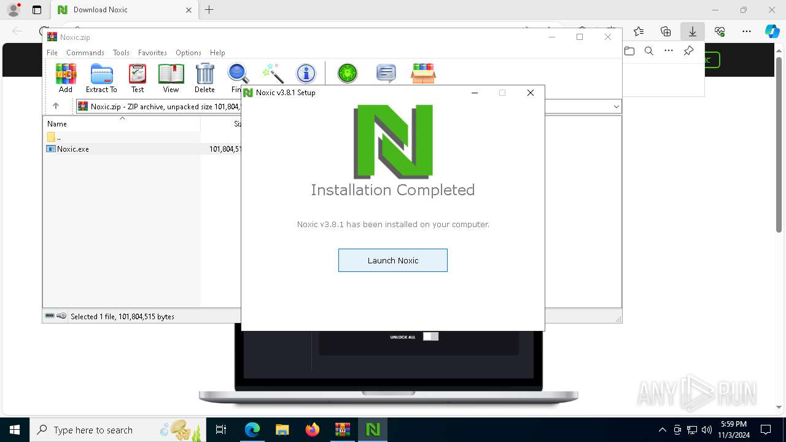Open the Options menu in WinRAR
786x442 pixels.
[x=189, y=53]
